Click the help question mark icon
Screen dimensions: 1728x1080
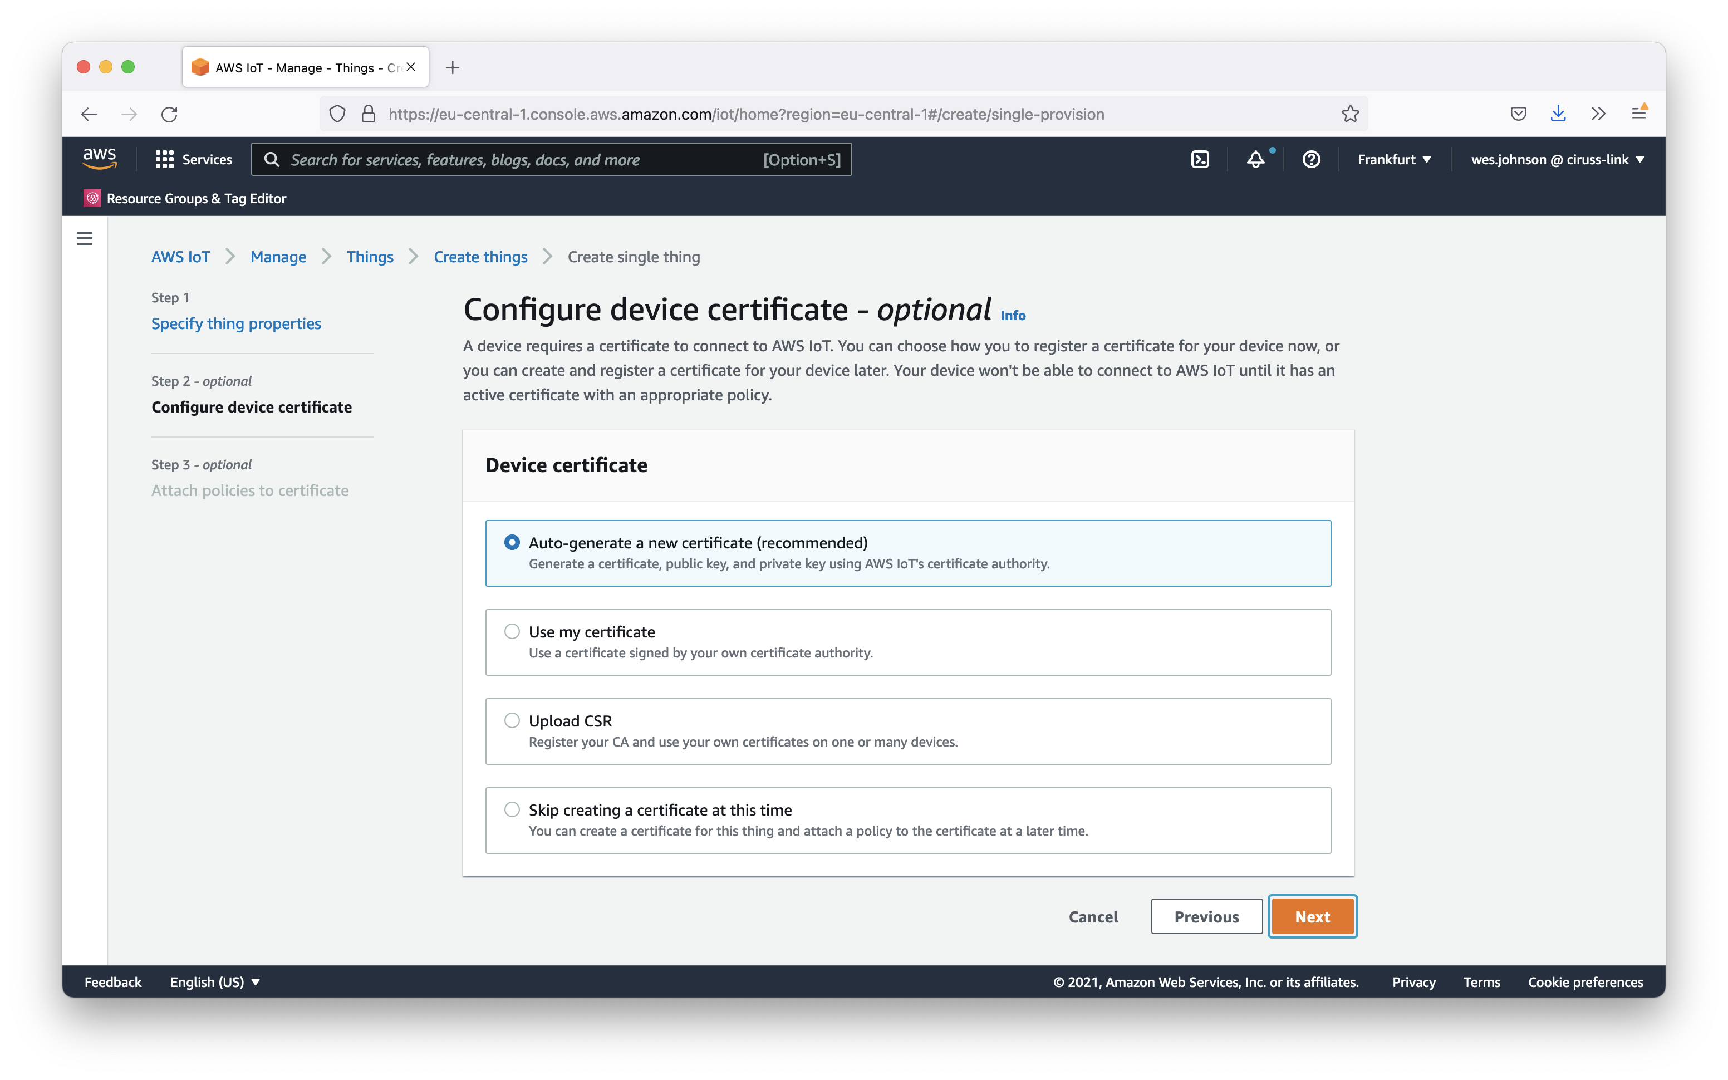coord(1311,159)
